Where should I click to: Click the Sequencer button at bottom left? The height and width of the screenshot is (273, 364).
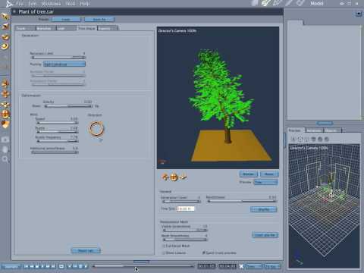[11, 266]
